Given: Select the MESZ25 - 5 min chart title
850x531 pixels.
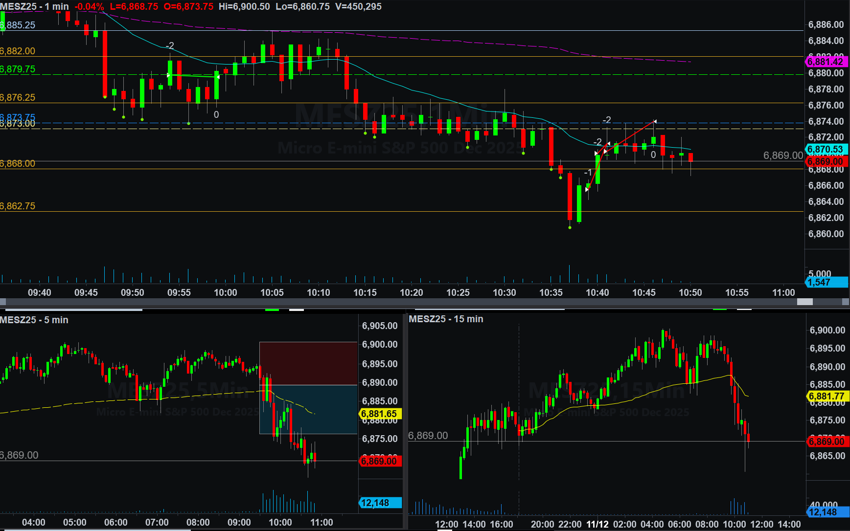Looking at the screenshot, I should pos(34,320).
